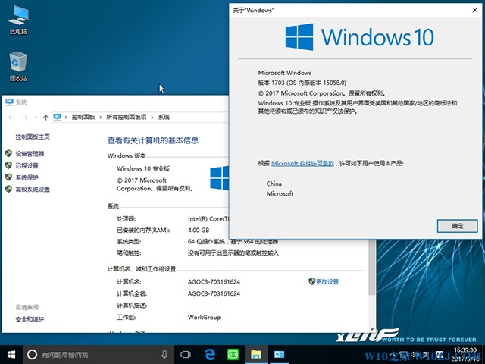485x364 pixels.
Task: Click the Cortana microphone icon
Action: 164,355
